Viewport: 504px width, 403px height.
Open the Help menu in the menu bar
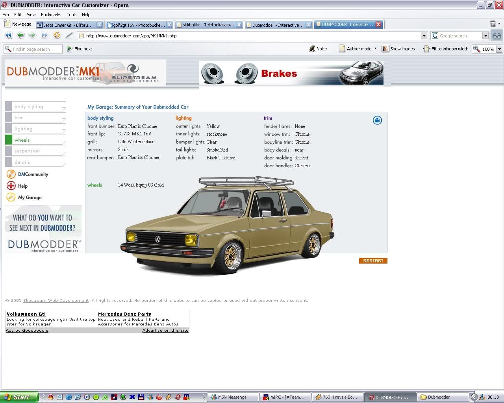tap(86, 15)
